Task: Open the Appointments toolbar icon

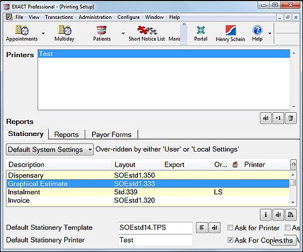Action: pyautogui.click(x=22, y=33)
